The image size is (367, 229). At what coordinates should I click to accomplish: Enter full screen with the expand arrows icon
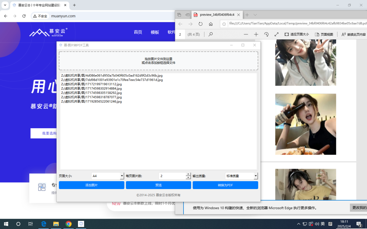coord(276,34)
